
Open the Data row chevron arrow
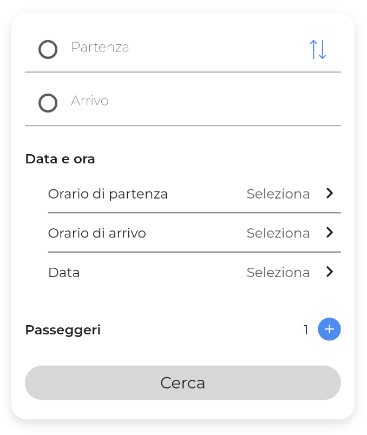coord(330,272)
